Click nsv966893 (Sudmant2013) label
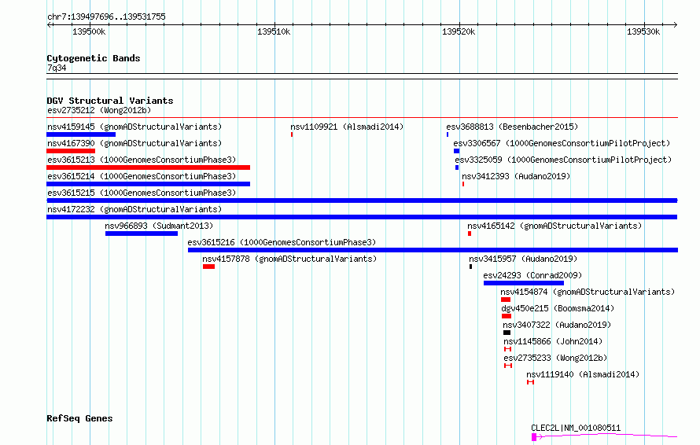Screen dimensions: 700x445 (x=159, y=226)
